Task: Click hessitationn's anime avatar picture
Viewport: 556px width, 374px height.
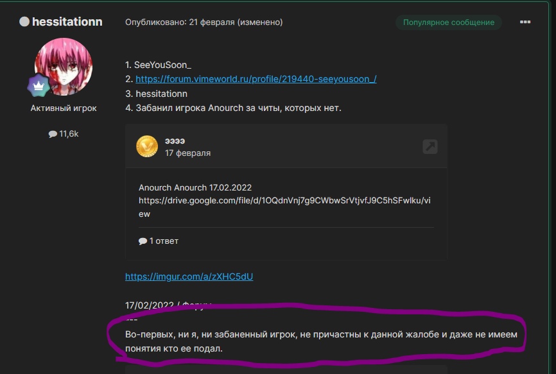Action: [63, 65]
